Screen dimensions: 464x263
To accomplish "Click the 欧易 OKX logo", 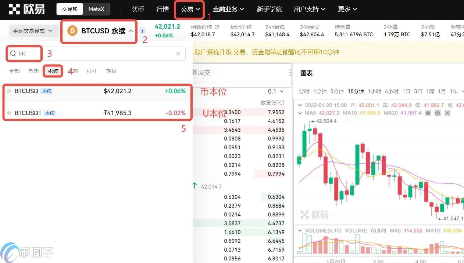I will coord(26,9).
